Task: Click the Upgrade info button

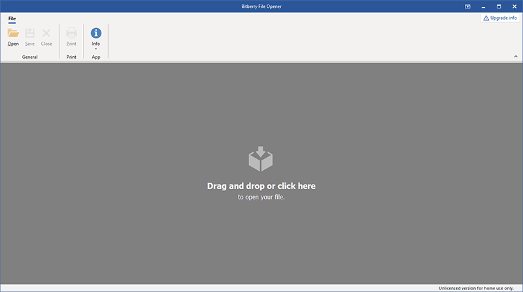Action: [500, 18]
